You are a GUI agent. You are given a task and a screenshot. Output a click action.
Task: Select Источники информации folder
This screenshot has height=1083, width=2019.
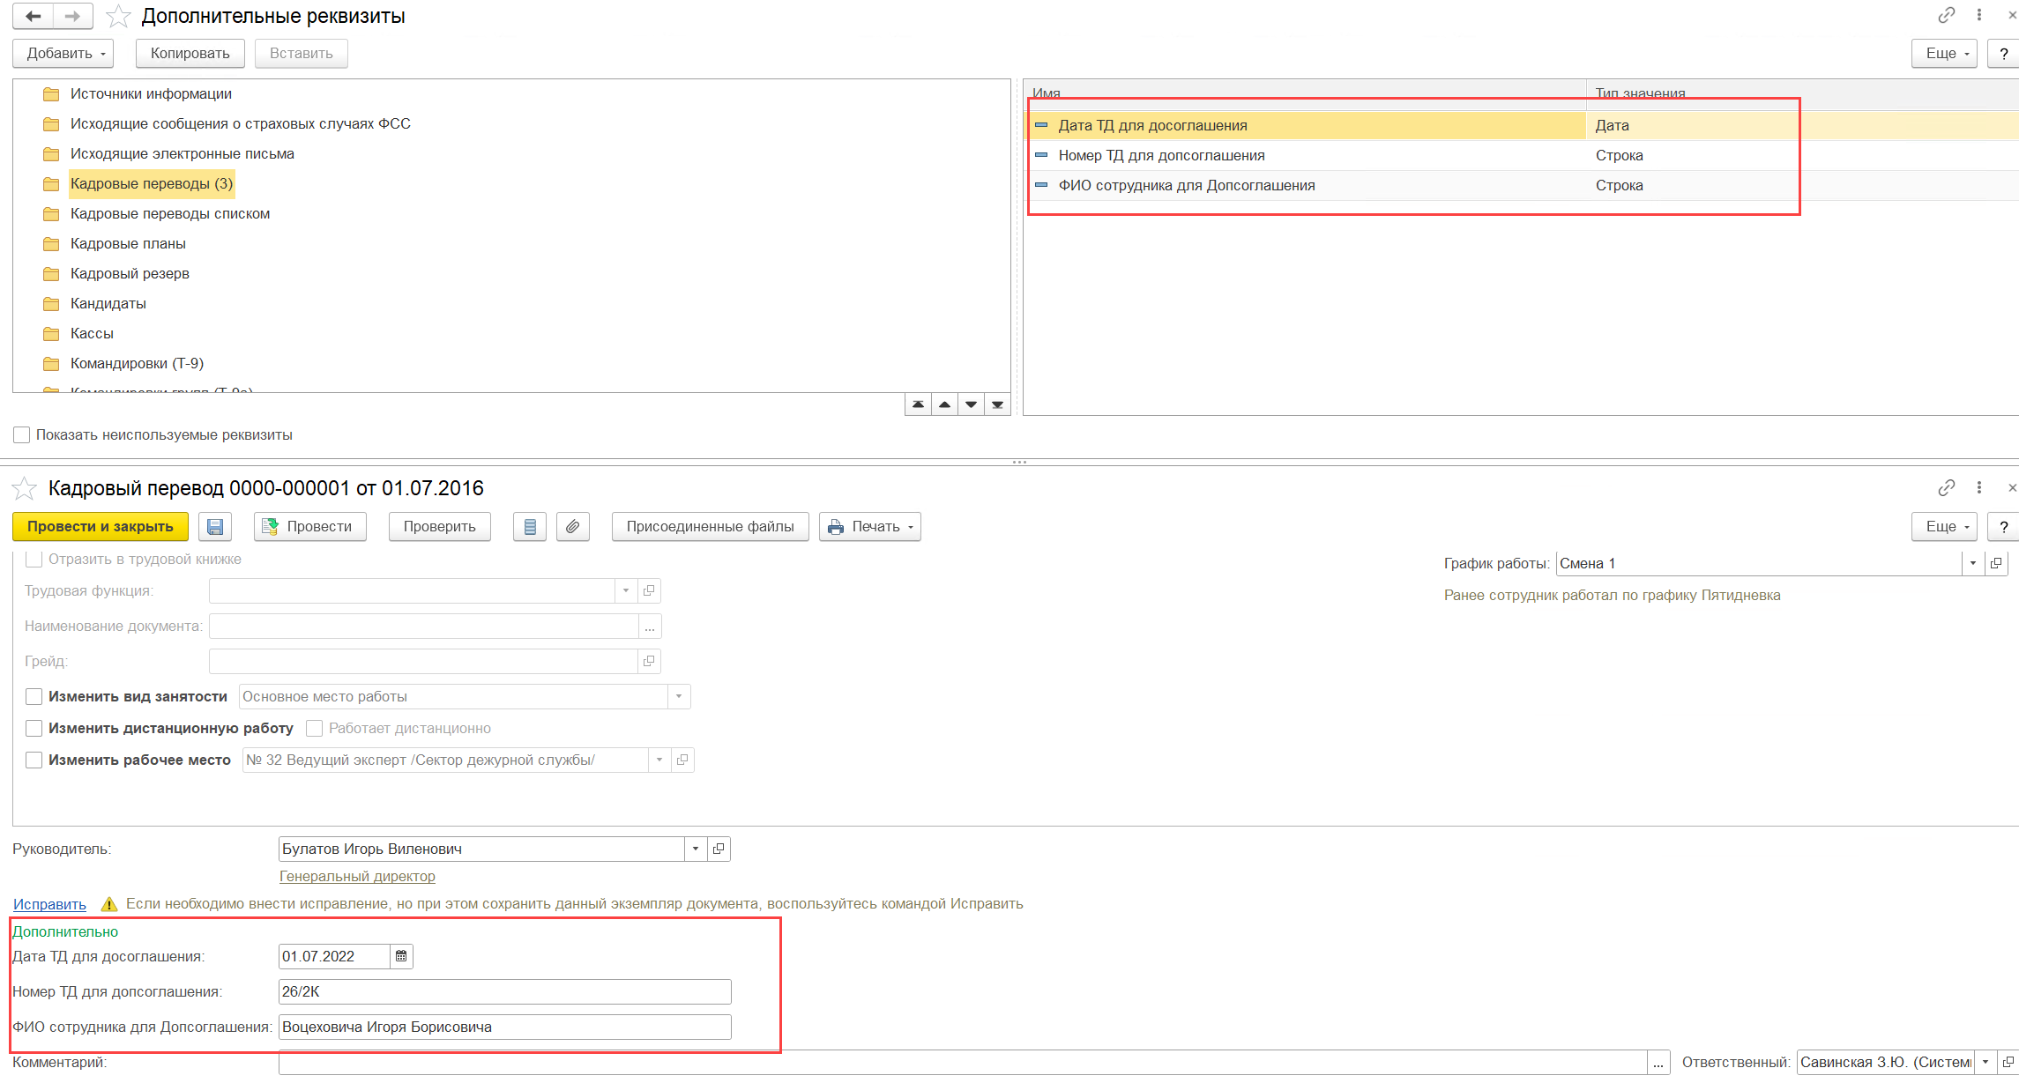151,93
